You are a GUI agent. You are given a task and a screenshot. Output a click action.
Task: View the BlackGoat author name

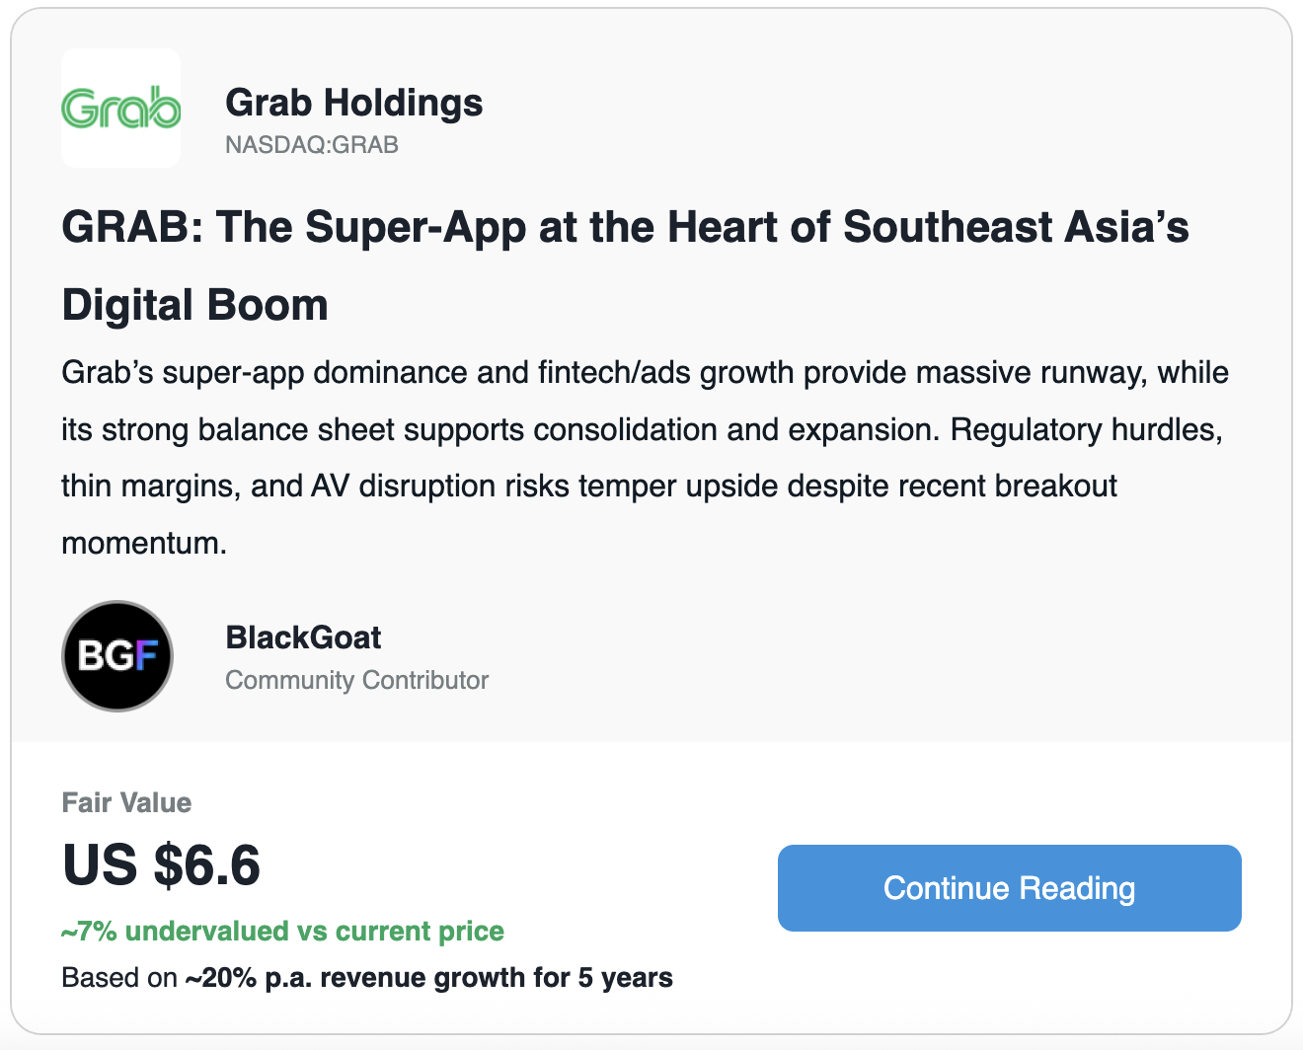[x=303, y=637]
